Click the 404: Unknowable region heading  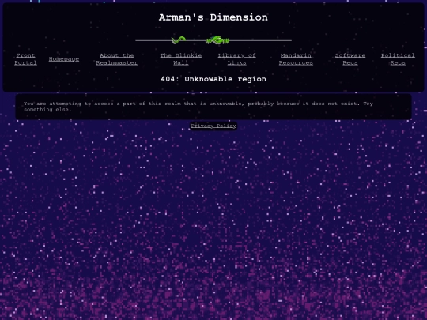pyautogui.click(x=213, y=79)
